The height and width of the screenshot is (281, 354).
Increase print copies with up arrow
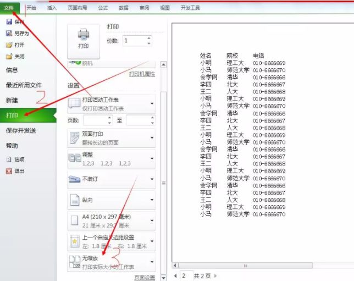click(x=149, y=38)
